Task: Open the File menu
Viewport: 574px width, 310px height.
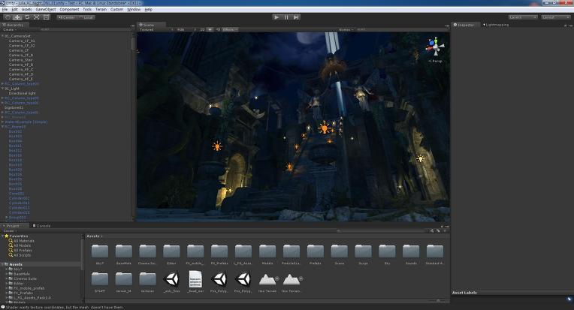Action: coord(5,10)
